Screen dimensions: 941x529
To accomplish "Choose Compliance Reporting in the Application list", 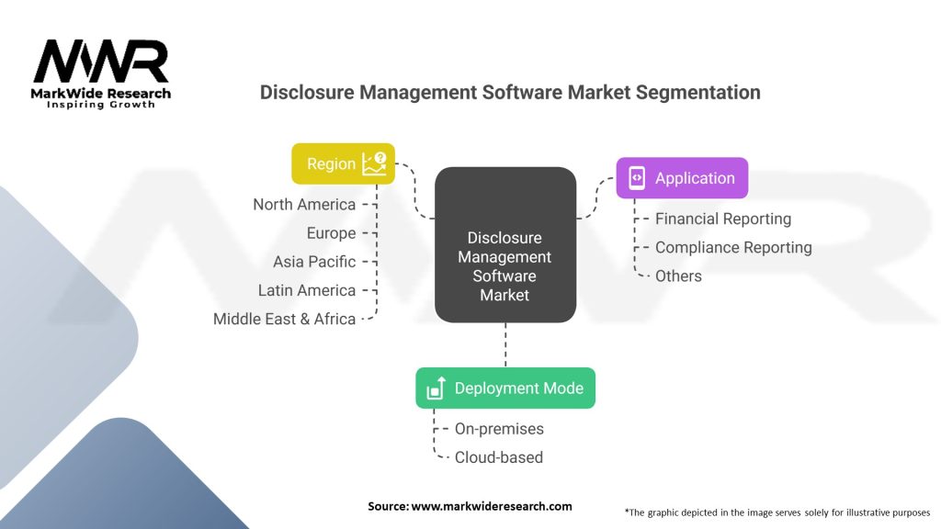I will pyautogui.click(x=733, y=247).
